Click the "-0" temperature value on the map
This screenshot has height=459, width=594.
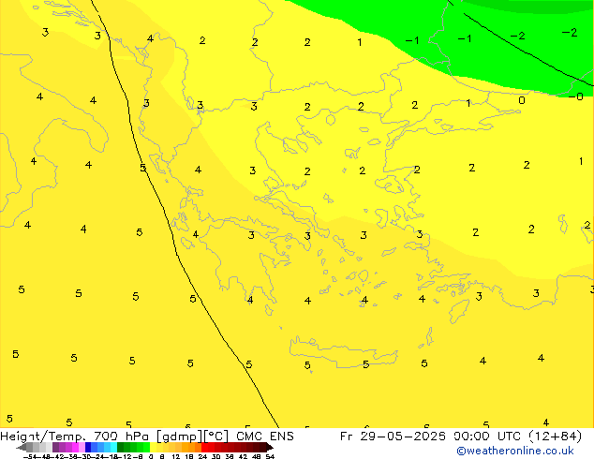(576, 96)
